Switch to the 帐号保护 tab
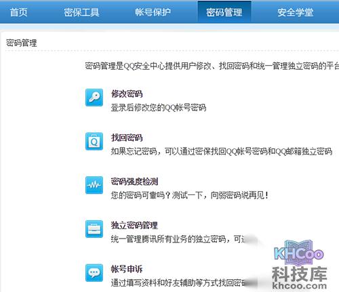The width and height of the screenshot is (339, 292). (x=153, y=12)
